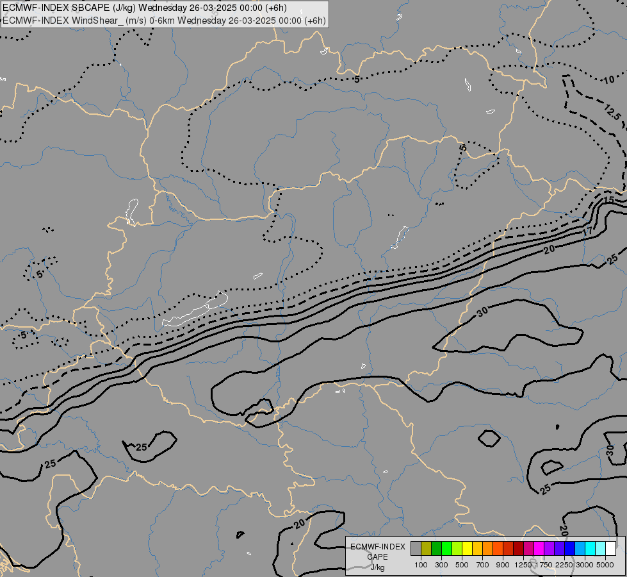Click the CAPE label in legend box
Screen dimensions: 627x577
[377, 557]
